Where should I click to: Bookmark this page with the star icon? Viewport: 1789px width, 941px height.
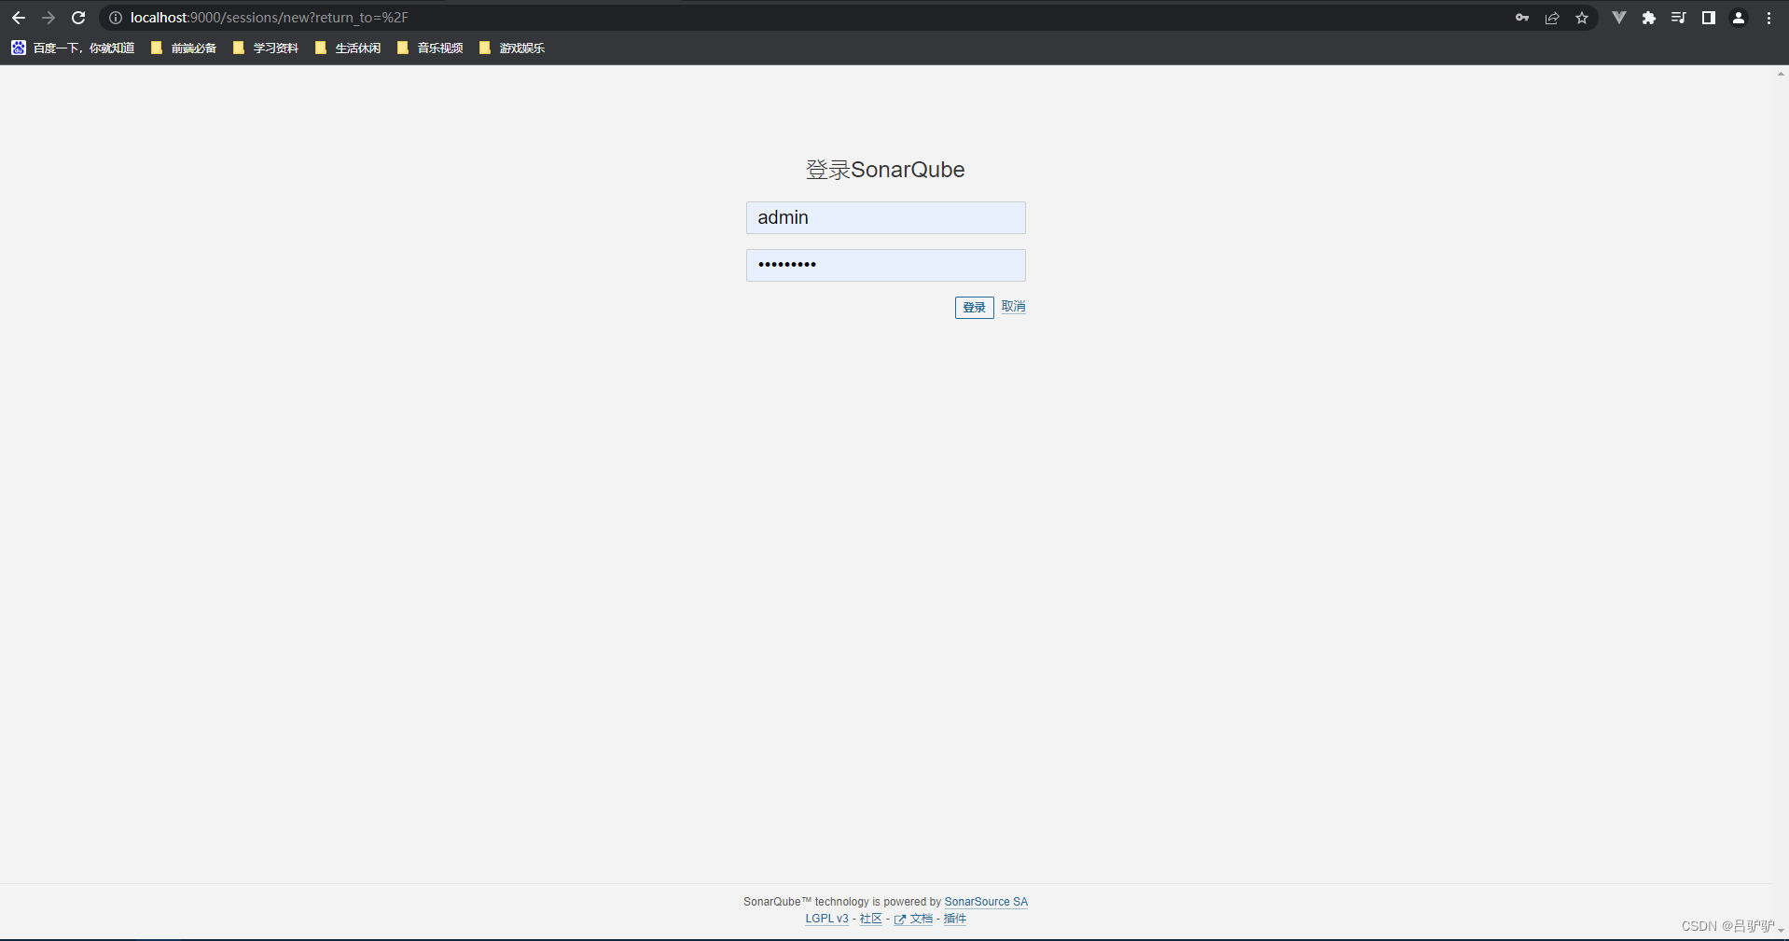tap(1582, 18)
